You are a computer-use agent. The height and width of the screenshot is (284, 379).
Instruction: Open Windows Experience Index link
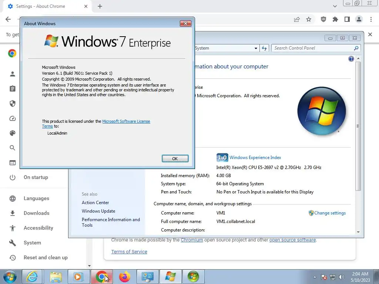[255, 158]
